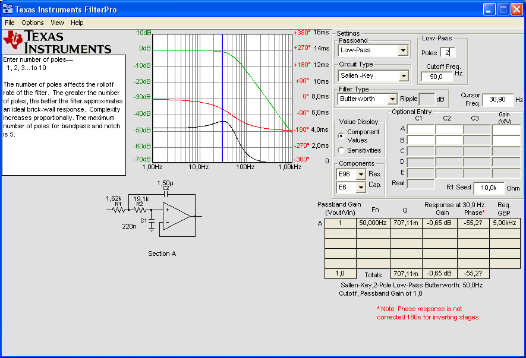Click the Fn cell showing 50,000Hz
Viewport: 526px width, 358px height.
(x=373, y=223)
